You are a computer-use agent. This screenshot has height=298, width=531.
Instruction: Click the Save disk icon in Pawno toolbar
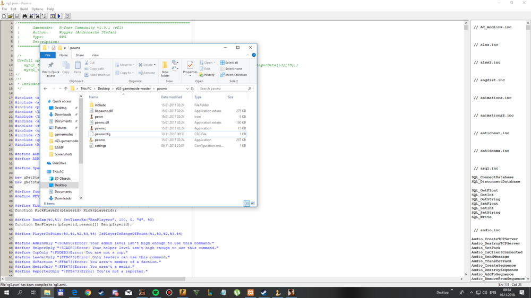[16, 16]
